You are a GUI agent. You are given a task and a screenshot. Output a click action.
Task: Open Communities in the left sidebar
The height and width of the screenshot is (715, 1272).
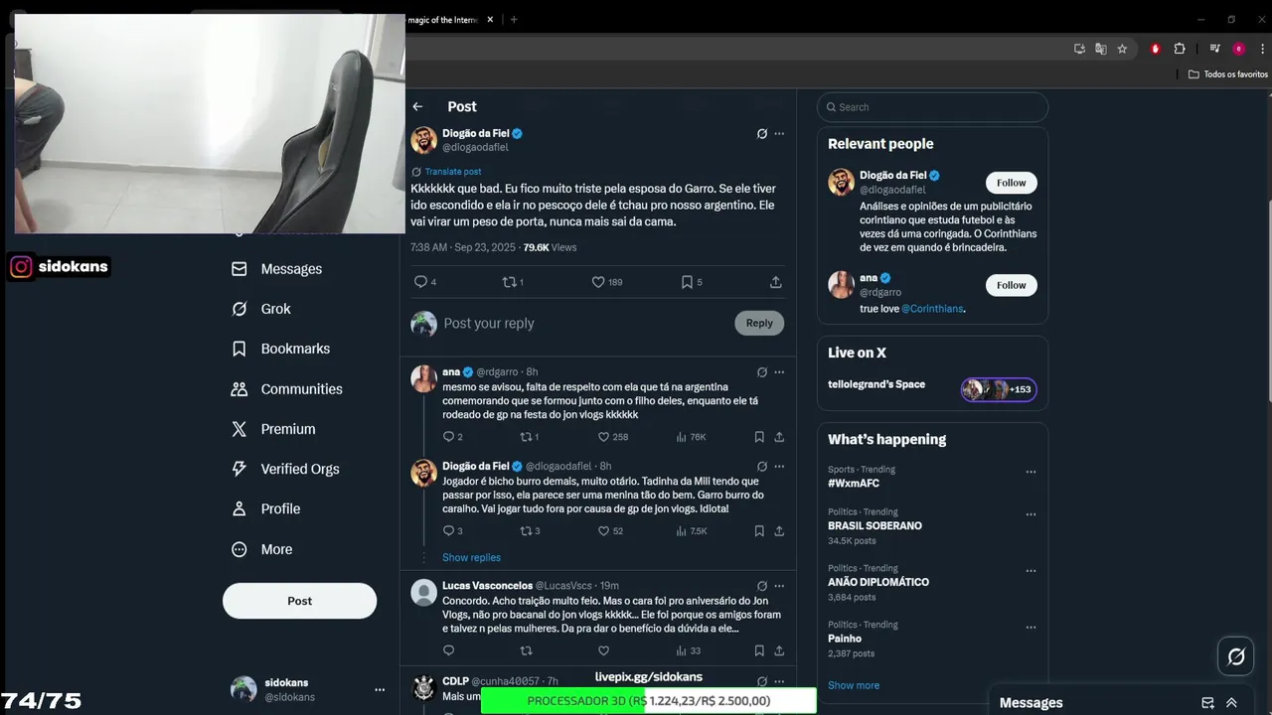tap(286, 389)
